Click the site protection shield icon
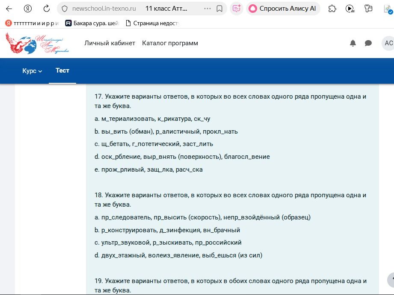394x295 pixels. pyautogui.click(x=65, y=9)
